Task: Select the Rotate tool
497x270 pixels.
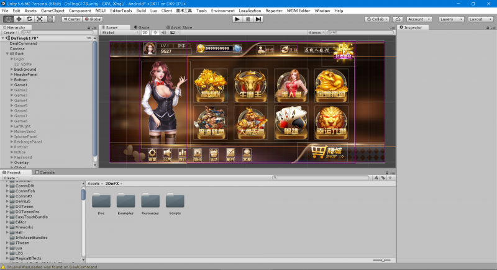Action: [x=29, y=19]
